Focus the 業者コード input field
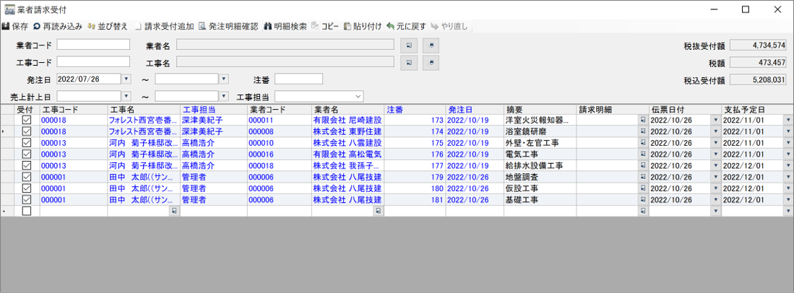The width and height of the screenshot is (794, 293). (93, 45)
